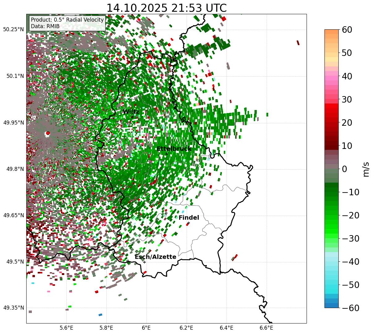Click the Esch/Alzette cross marker
373x334 pixels.
coord(144,262)
